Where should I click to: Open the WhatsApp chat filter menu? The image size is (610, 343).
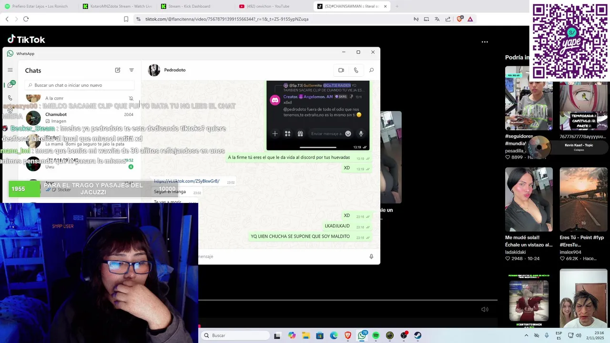pyautogui.click(x=132, y=70)
